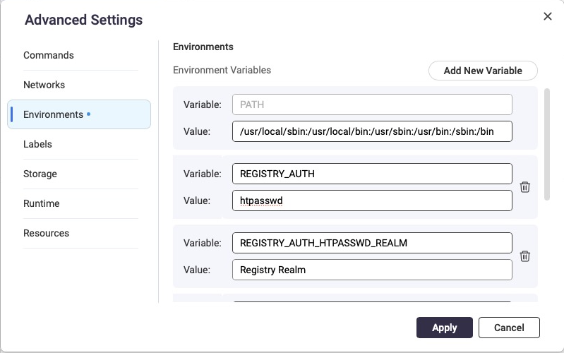Click the Add New Variable button
This screenshot has height=353, width=564.
coord(483,71)
